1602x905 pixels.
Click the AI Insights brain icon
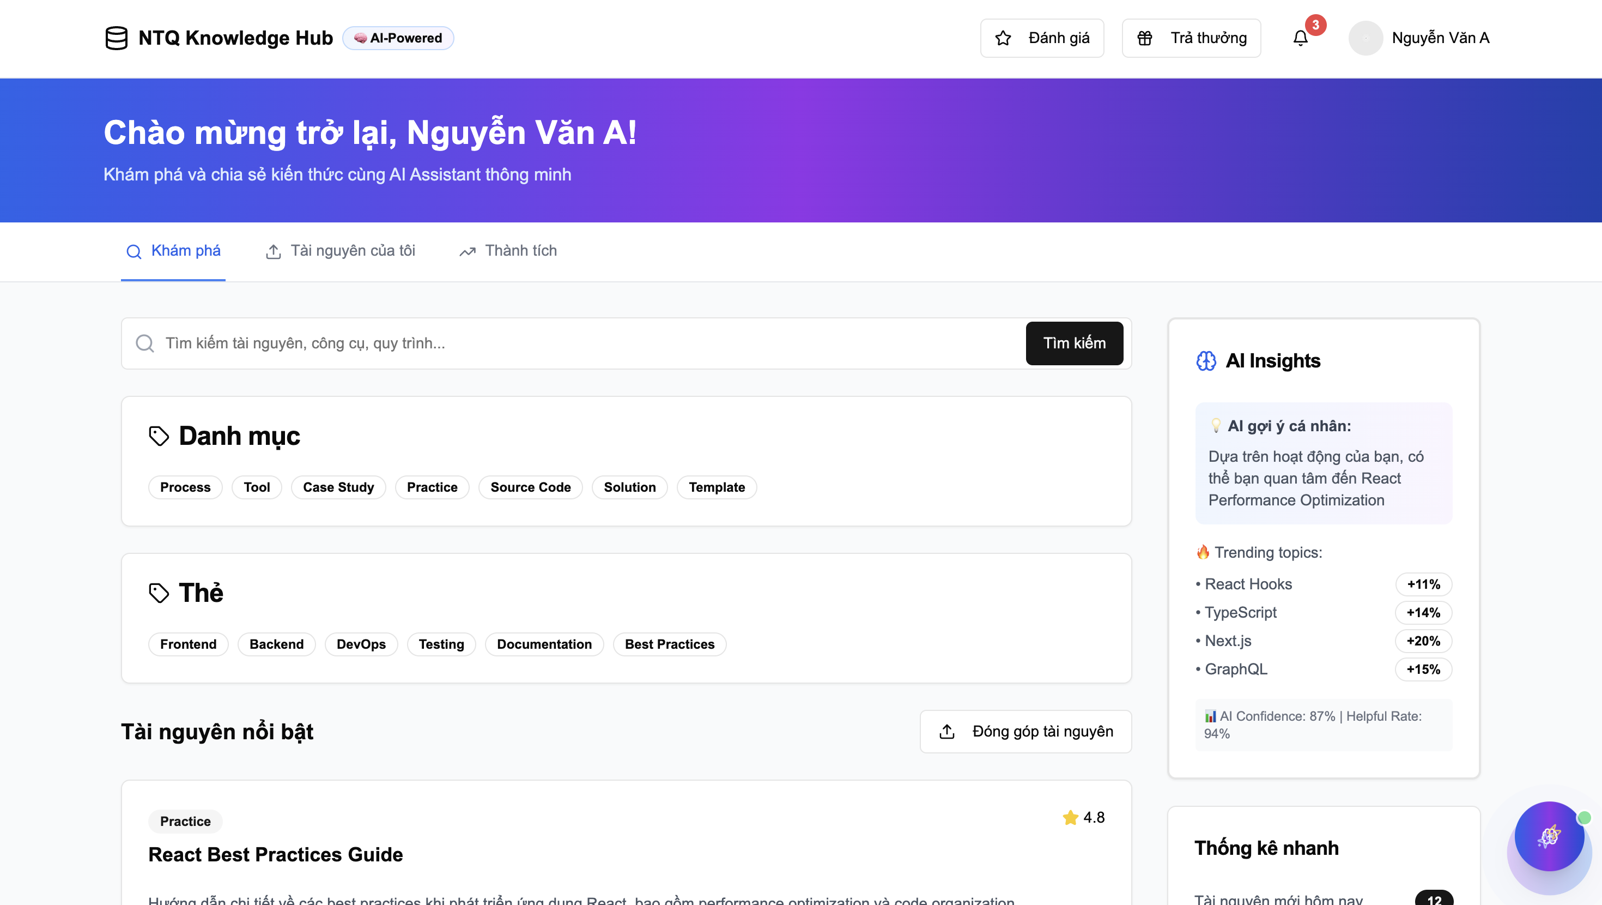point(1206,361)
